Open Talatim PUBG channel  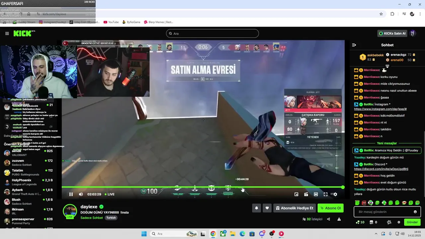click(29, 172)
